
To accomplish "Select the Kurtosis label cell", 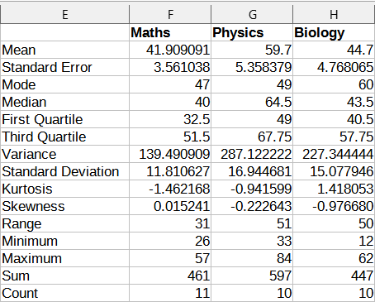I will tap(64, 189).
